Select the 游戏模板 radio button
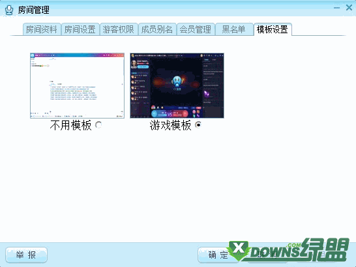The image size is (356, 267). coord(198,125)
